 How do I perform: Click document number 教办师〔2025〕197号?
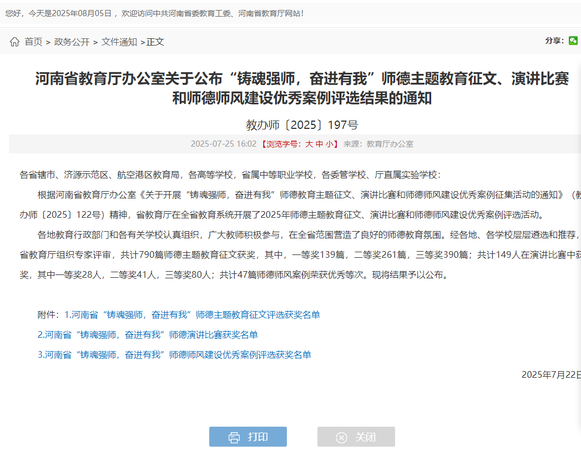[302, 124]
